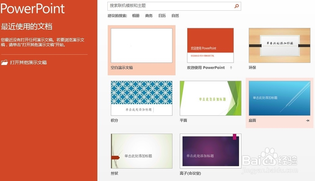Click the 平面 template label
This screenshot has width=315, height=181.
(x=183, y=120)
